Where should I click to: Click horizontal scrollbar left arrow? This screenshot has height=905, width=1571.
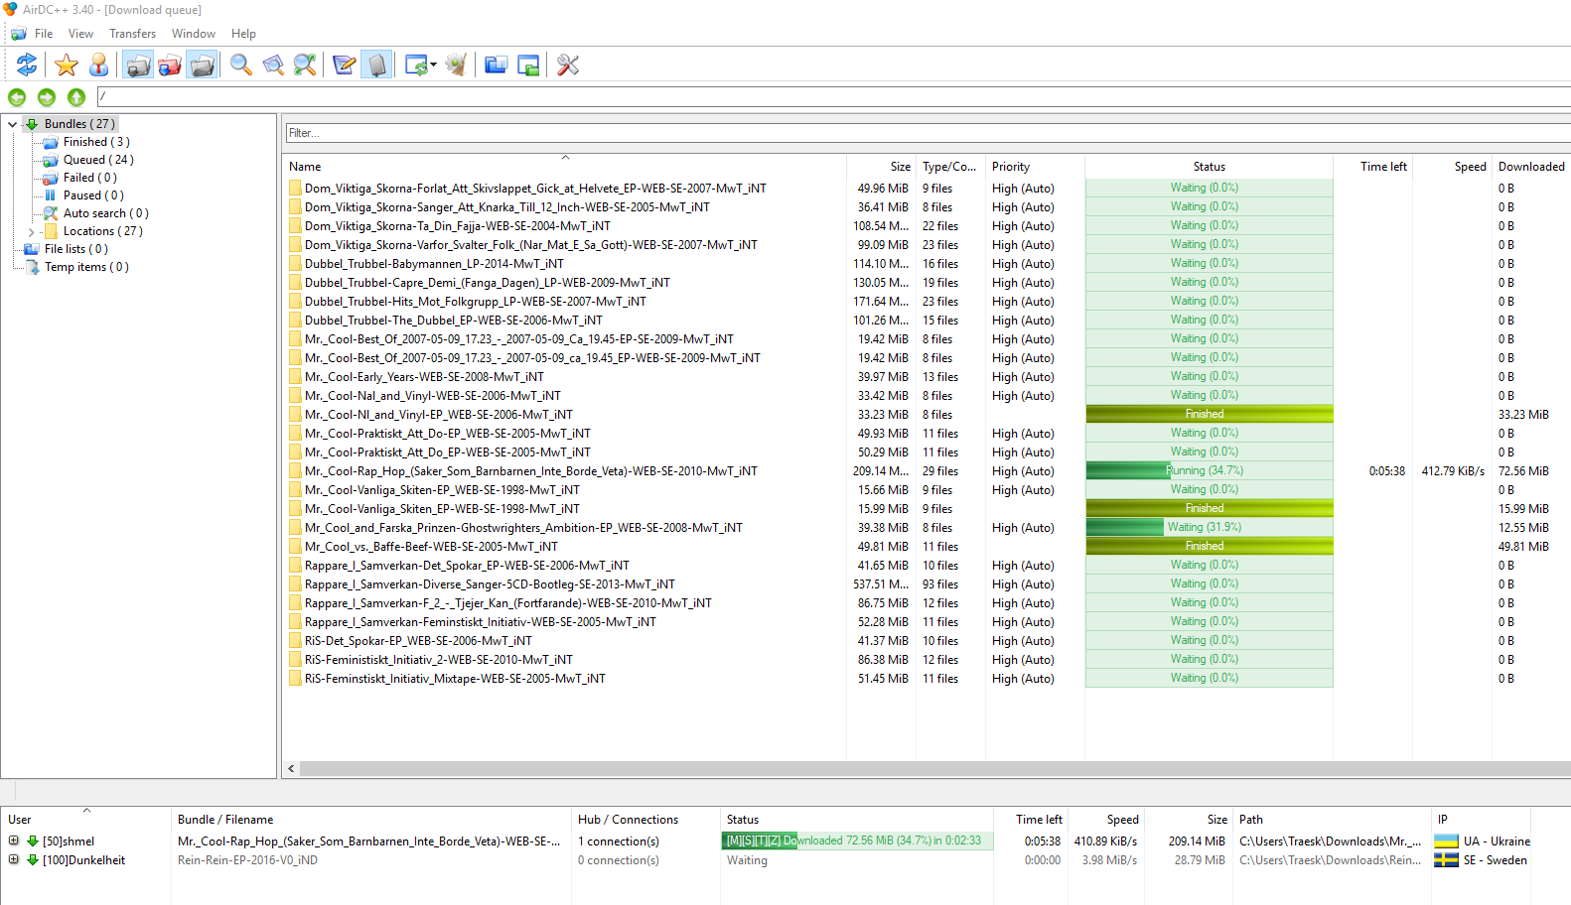pos(291,768)
